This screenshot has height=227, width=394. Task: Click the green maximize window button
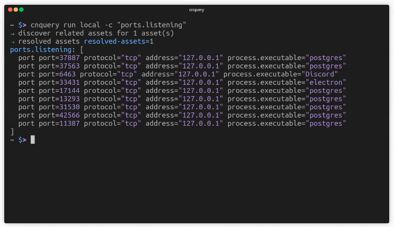[x=21, y=10]
